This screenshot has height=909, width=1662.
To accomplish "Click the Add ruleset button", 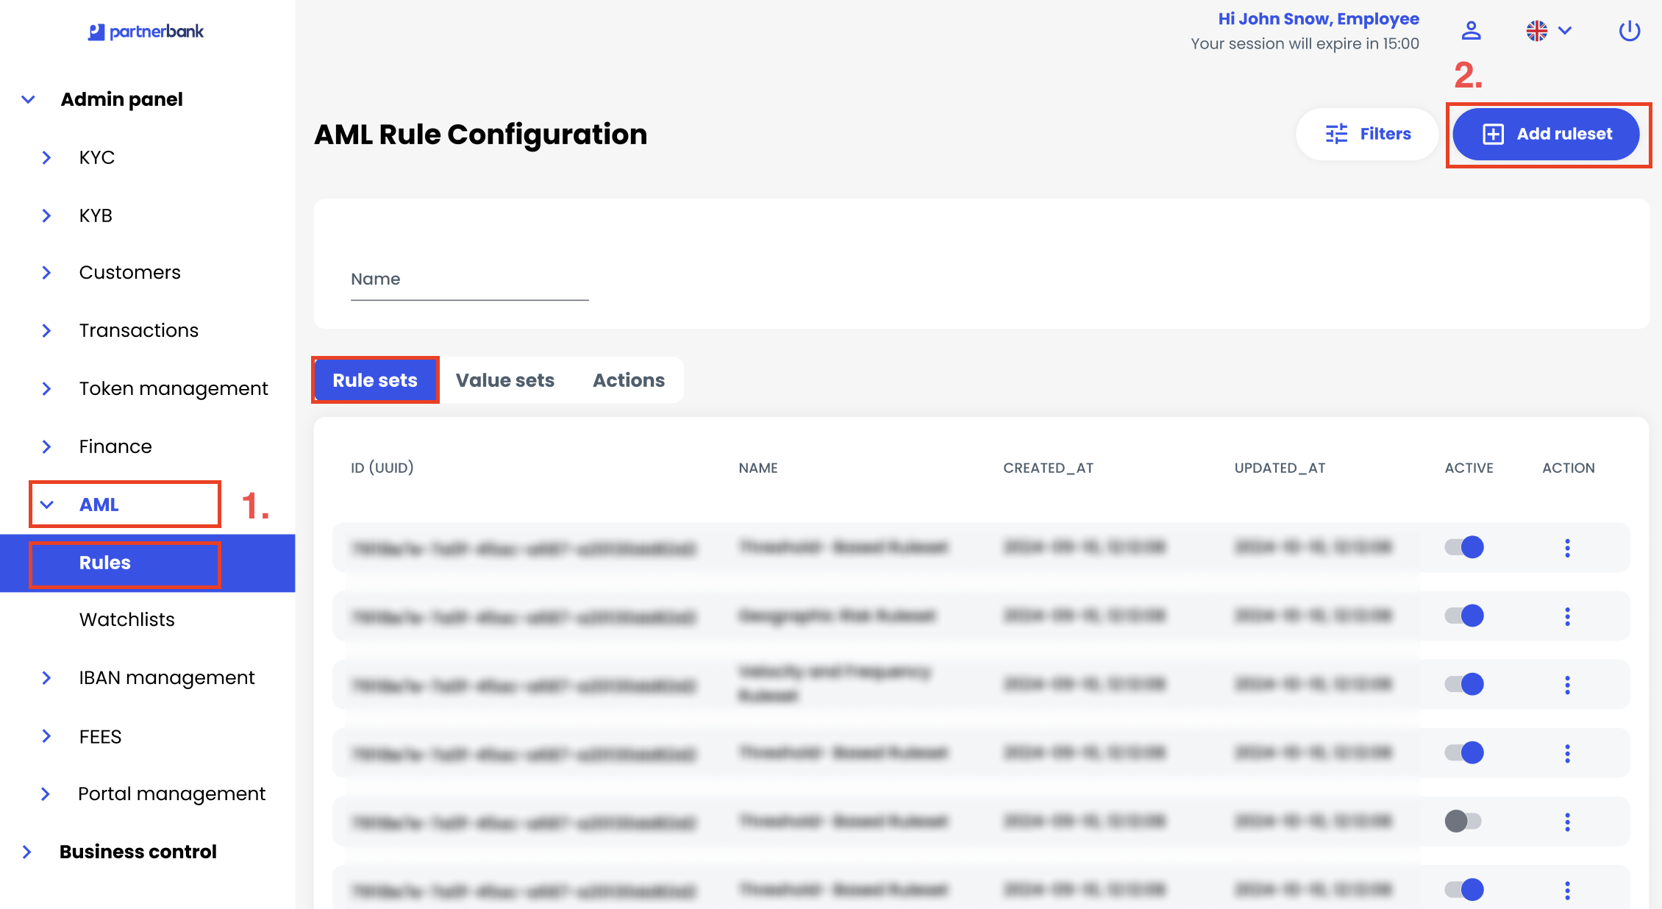I will [1546, 134].
